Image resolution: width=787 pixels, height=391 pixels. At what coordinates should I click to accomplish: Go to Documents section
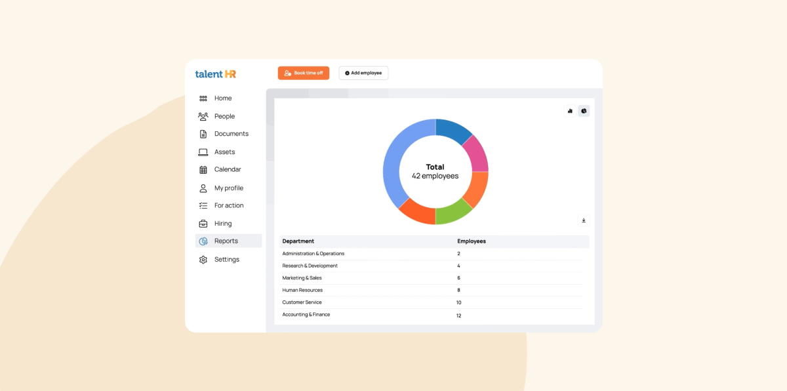232,134
